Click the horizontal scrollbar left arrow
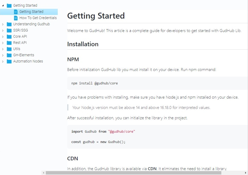This screenshot has height=175, width=248. tap(44, 173)
